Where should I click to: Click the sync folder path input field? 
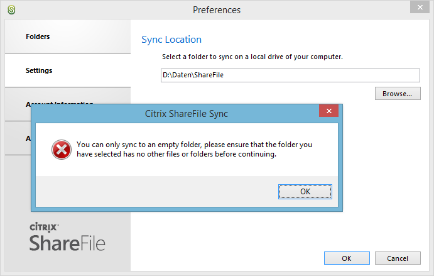tap(290, 75)
